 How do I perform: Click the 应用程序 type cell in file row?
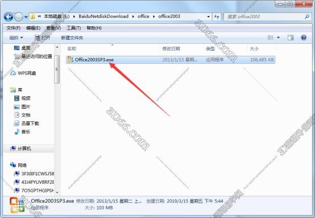pos(214,60)
